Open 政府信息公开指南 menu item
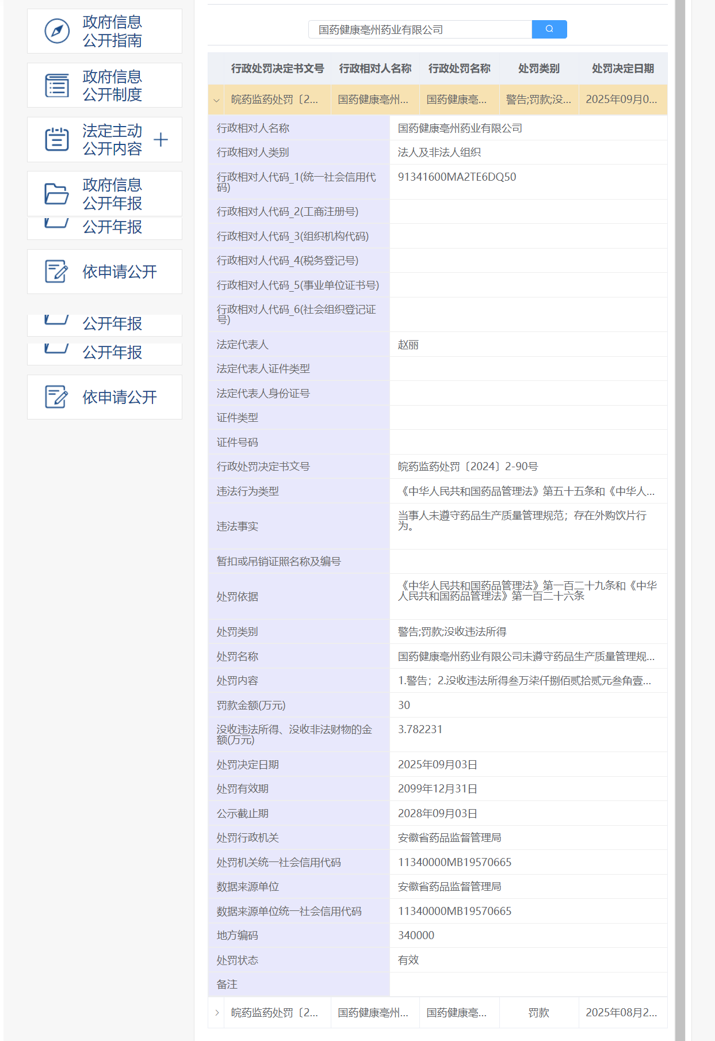715x1041 pixels. tap(105, 31)
